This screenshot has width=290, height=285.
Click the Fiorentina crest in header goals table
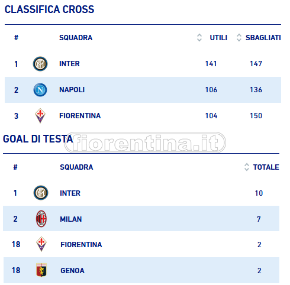41,244
